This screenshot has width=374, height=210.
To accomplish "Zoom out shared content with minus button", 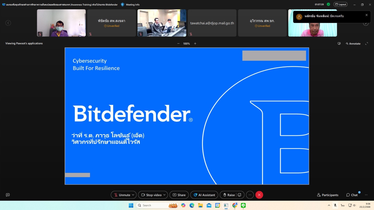I will (x=178, y=43).
